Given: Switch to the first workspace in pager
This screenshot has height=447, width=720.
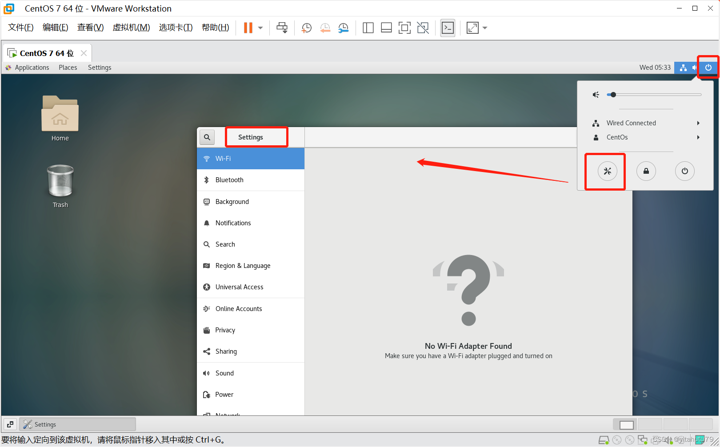Looking at the screenshot, I should (625, 424).
